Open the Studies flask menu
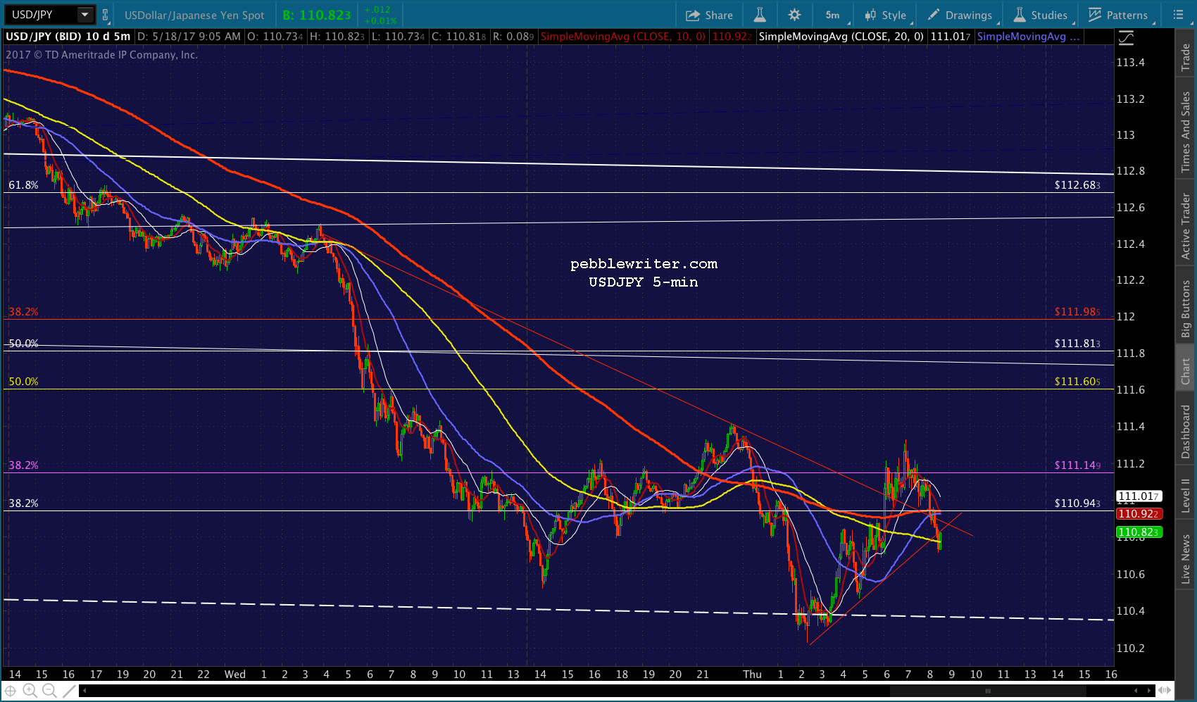This screenshot has height=702, width=1197. (1041, 15)
